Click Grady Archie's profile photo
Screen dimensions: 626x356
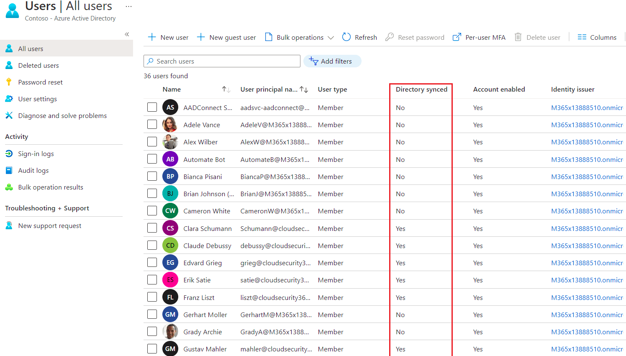click(x=170, y=332)
